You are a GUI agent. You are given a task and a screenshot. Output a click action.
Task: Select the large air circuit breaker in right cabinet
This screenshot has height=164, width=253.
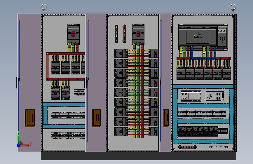(x=203, y=37)
